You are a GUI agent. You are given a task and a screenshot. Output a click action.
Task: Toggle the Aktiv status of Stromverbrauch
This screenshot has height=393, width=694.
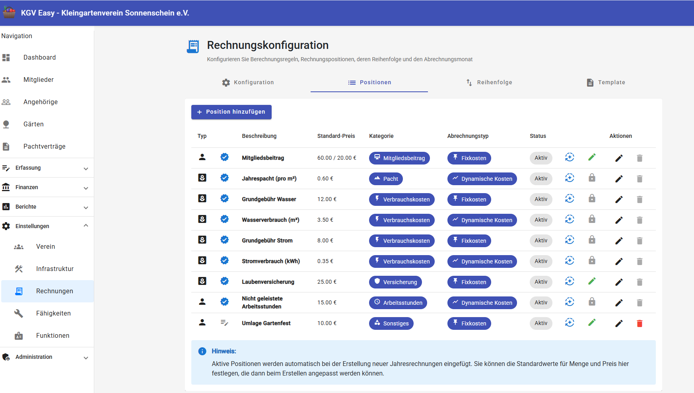[541, 261]
